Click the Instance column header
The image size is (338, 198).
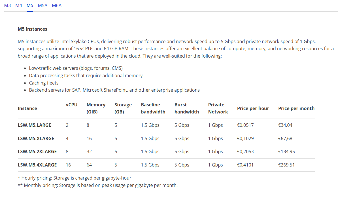[27, 108]
